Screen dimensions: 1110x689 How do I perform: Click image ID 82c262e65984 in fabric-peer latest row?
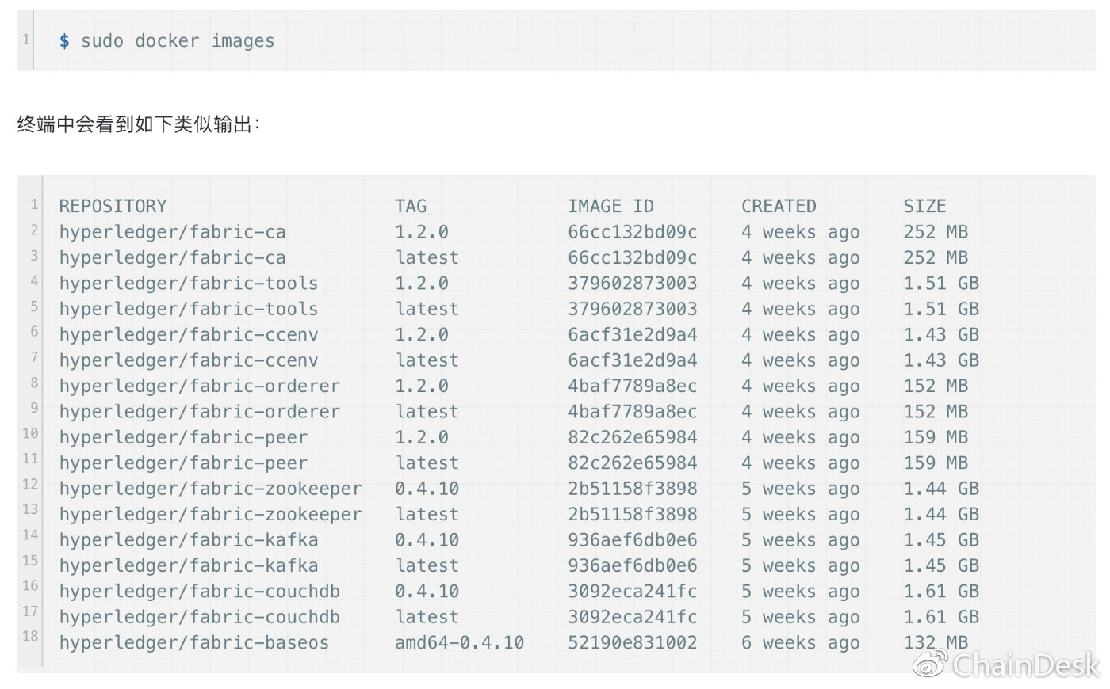[x=633, y=463]
